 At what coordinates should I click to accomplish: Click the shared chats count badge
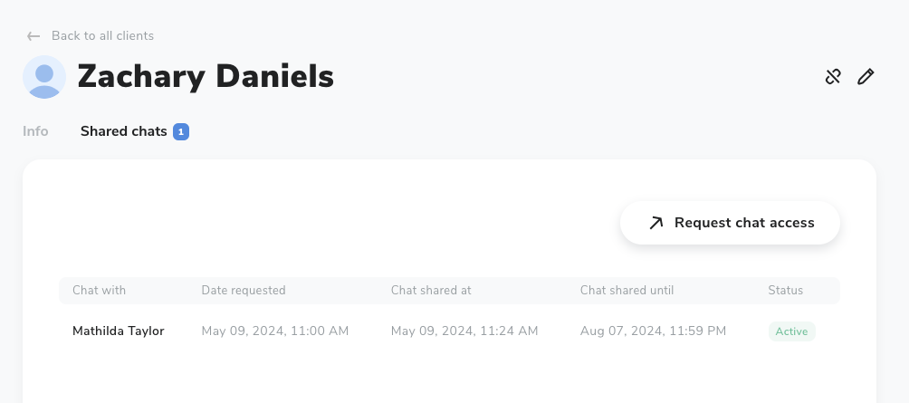(181, 131)
